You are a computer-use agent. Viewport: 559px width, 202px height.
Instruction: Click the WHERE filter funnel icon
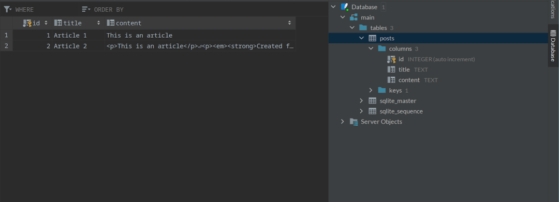[7, 9]
